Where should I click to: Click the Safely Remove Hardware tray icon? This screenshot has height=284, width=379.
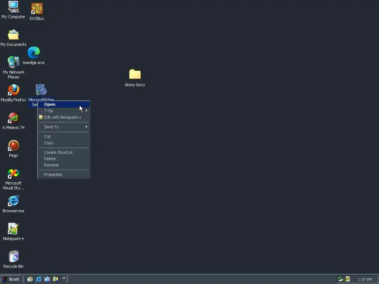pyautogui.click(x=341, y=279)
